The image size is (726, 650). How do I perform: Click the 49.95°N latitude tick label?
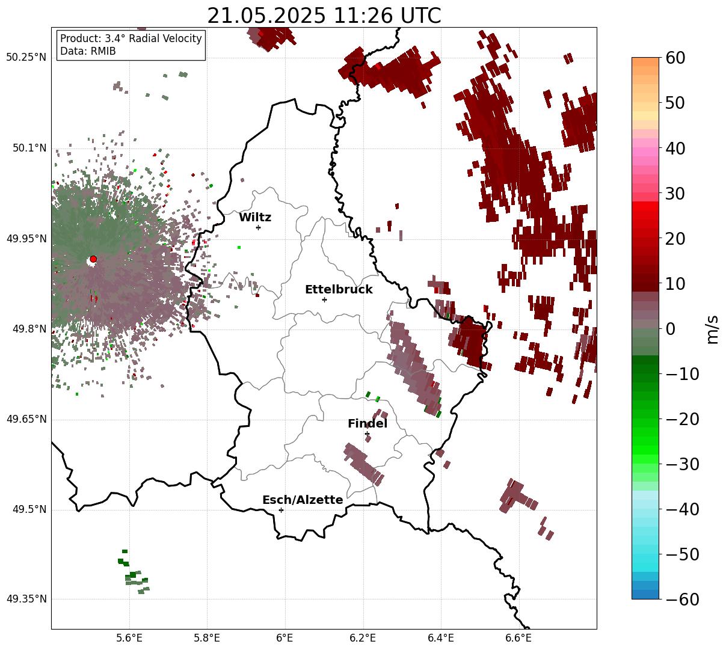point(26,239)
